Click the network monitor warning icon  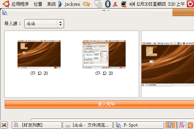124,4
